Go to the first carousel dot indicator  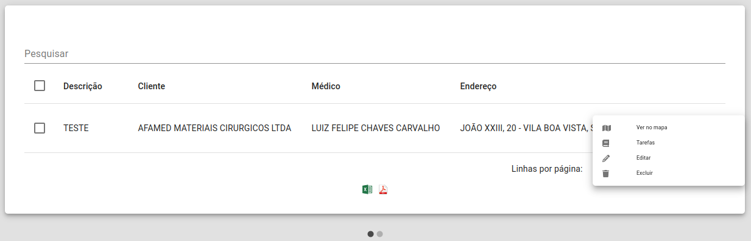tap(371, 234)
